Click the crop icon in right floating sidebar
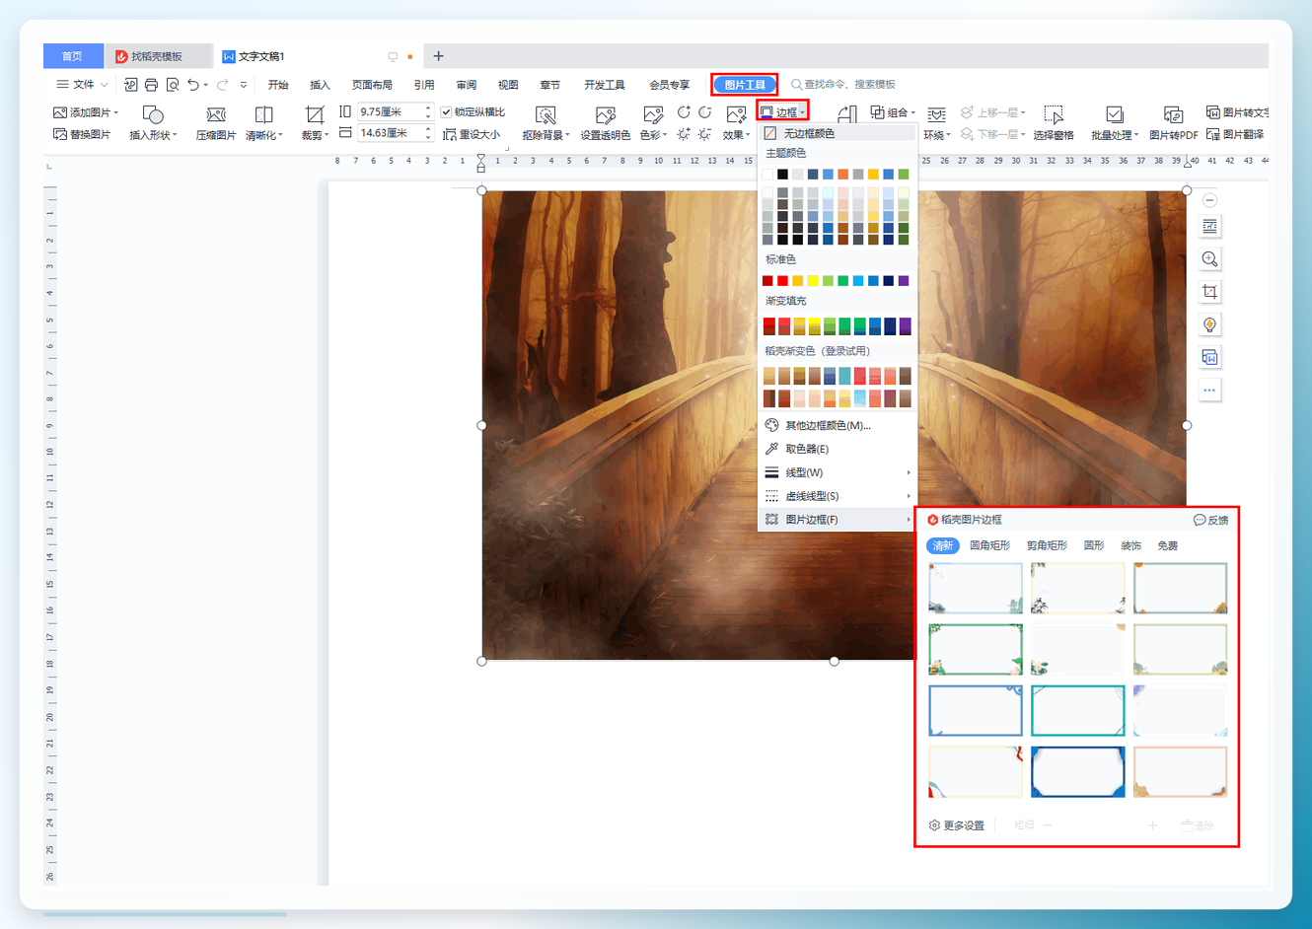Screen dimensions: 1312x929 [1209, 292]
